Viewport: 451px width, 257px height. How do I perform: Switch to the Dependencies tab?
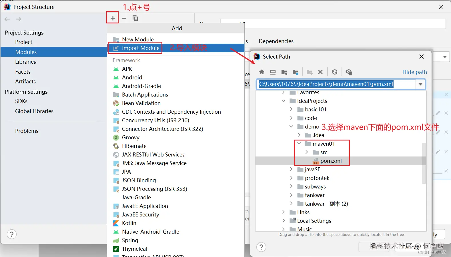pyautogui.click(x=276, y=41)
